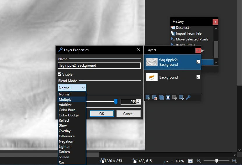Delete the selected layer via Layers toolbar
Screen dimensions: 242x165
(x=155, y=97)
